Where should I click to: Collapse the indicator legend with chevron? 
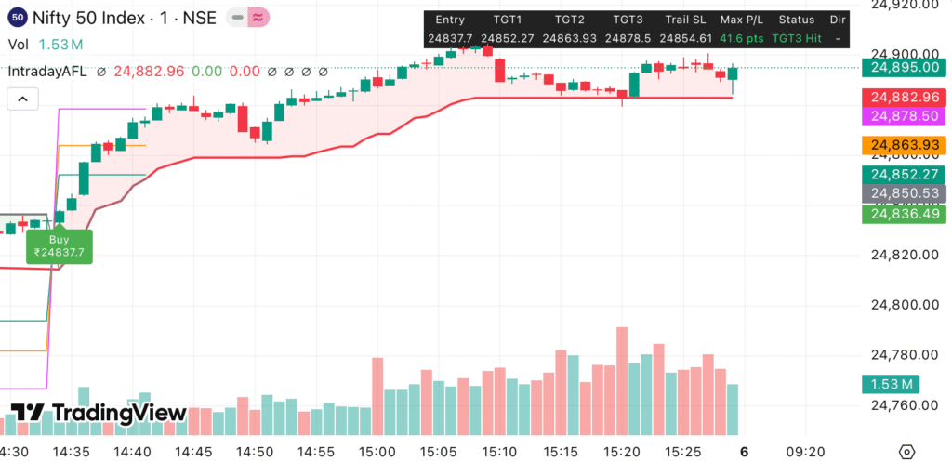[22, 99]
